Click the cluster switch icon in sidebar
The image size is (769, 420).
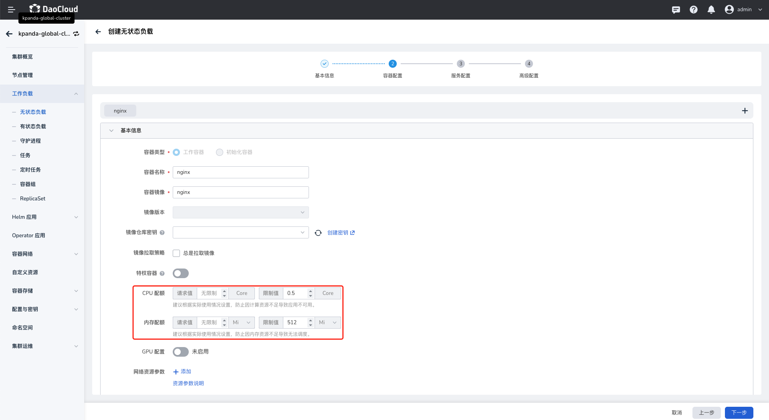coord(76,34)
